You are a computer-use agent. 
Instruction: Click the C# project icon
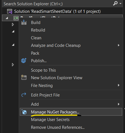[16, 18]
